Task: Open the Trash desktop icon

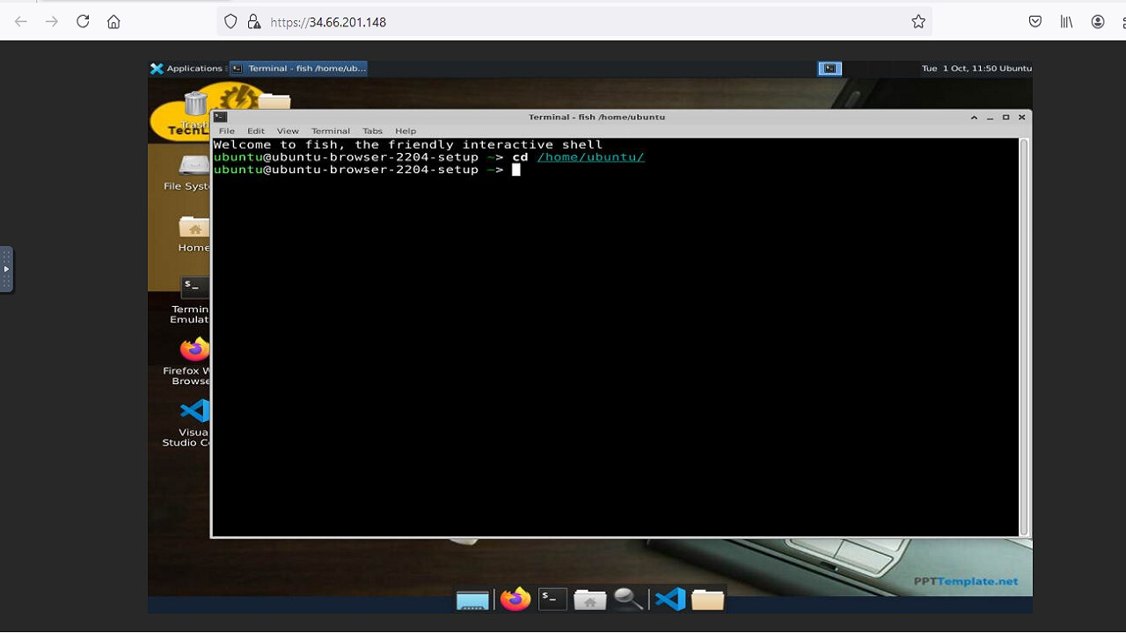Action: click(195, 105)
